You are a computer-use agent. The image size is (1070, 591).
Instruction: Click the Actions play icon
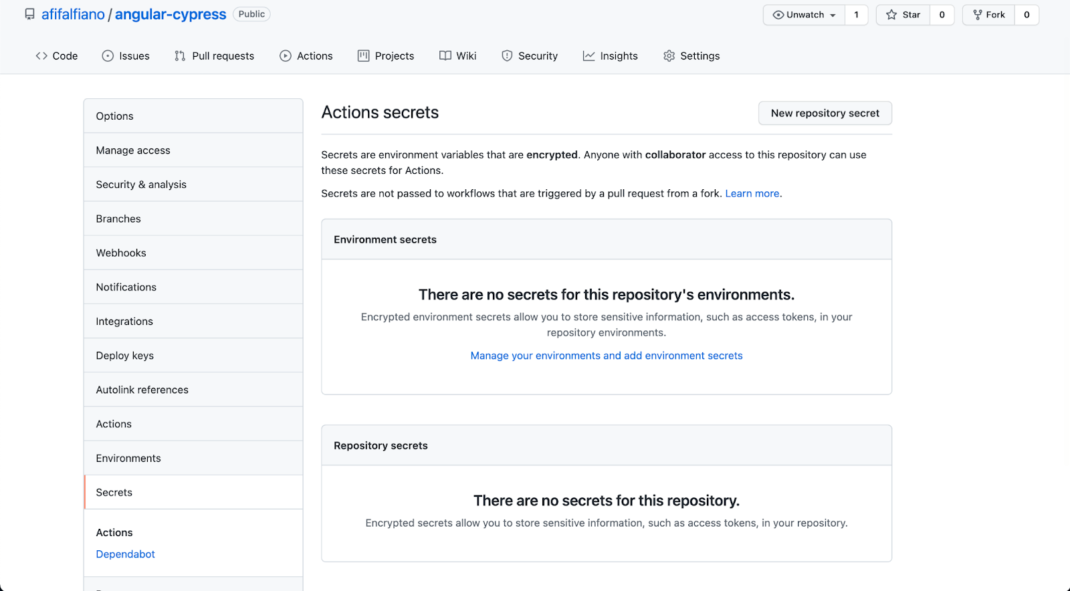(286, 56)
